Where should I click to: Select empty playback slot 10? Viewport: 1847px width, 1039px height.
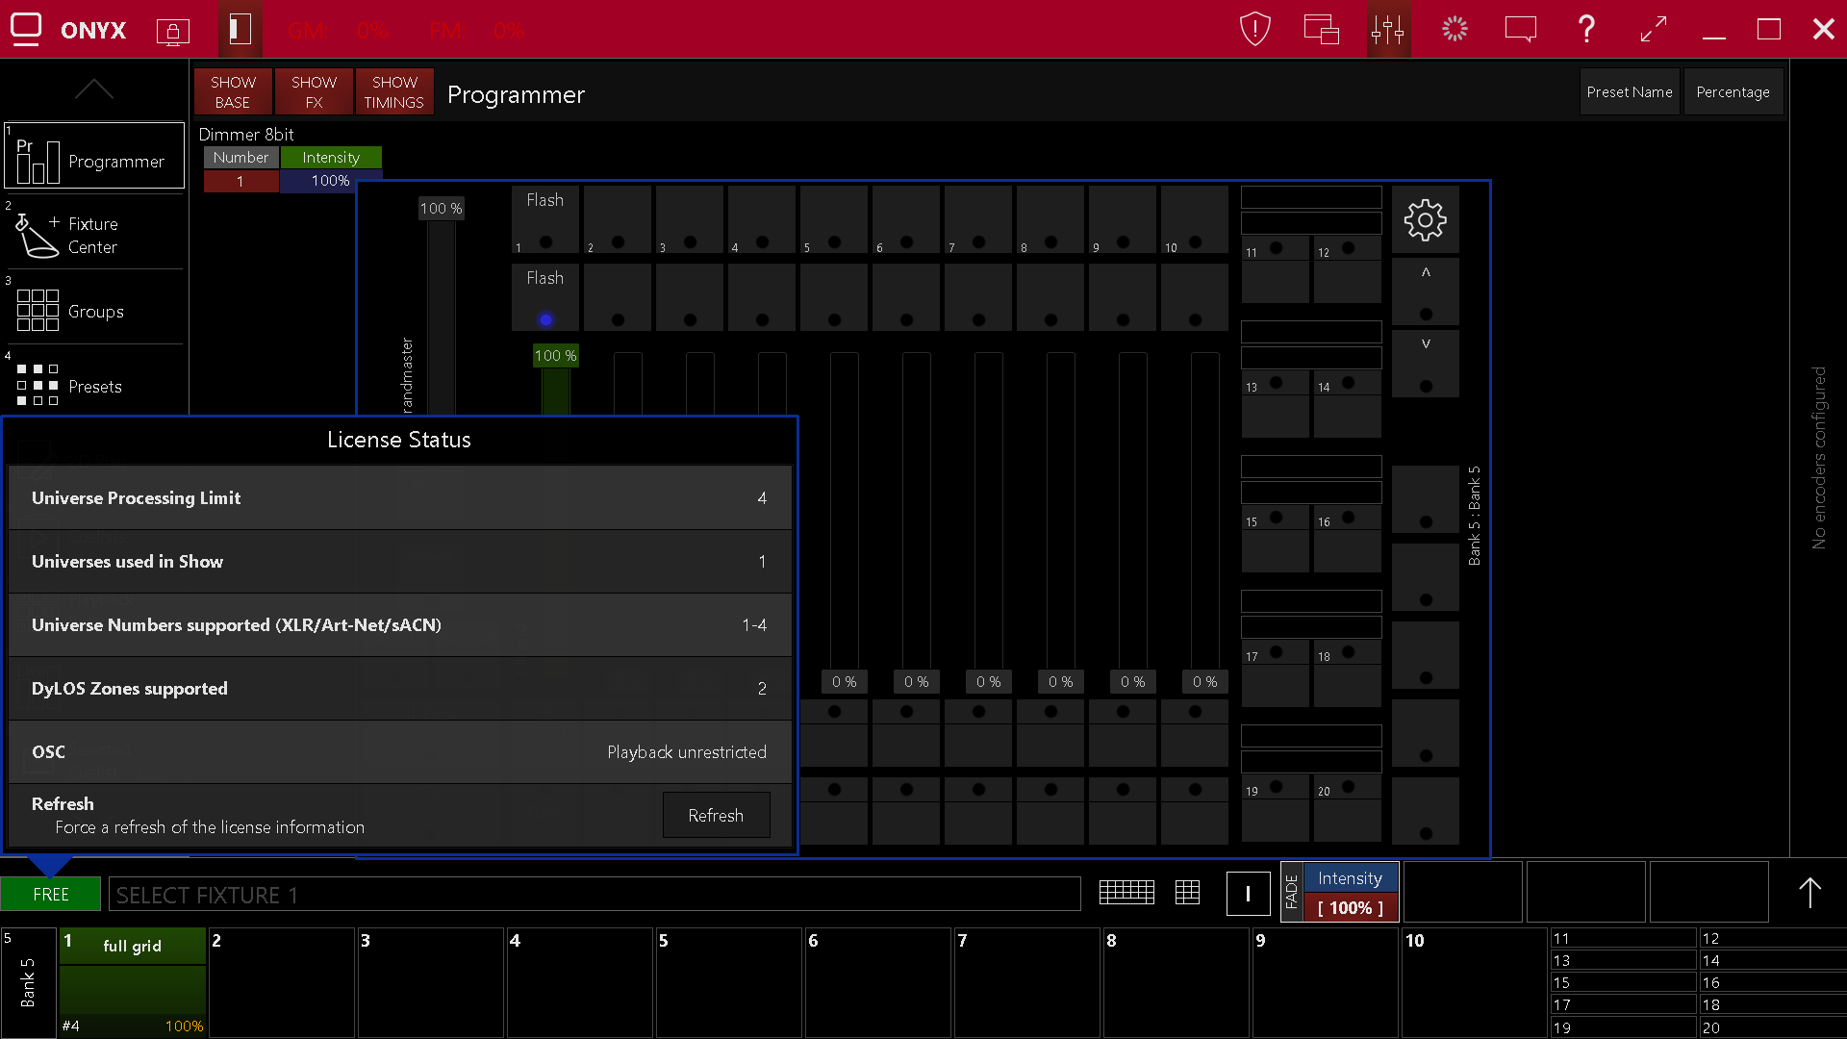[x=1475, y=981]
